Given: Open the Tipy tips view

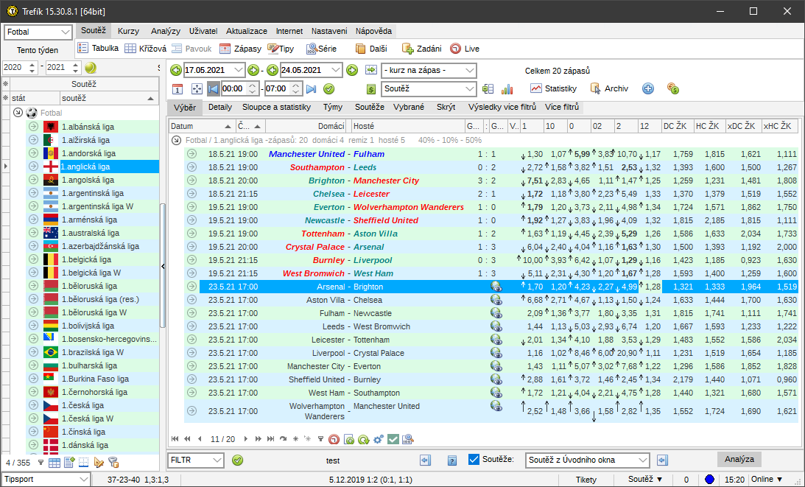Looking at the screenshot, I should (x=281, y=49).
